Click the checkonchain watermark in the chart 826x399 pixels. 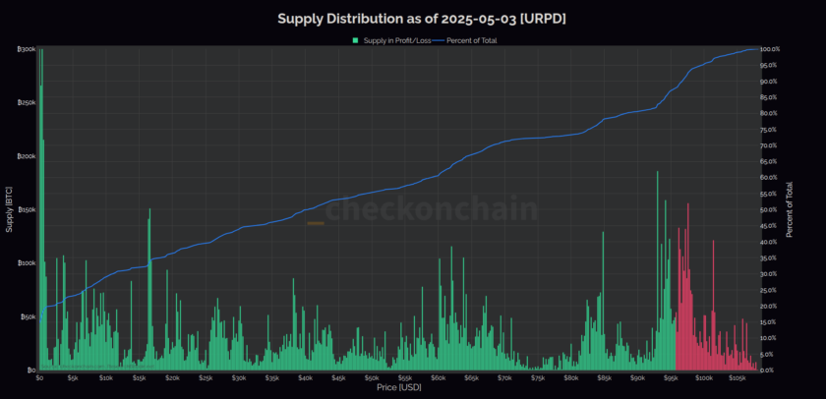pyautogui.click(x=432, y=209)
